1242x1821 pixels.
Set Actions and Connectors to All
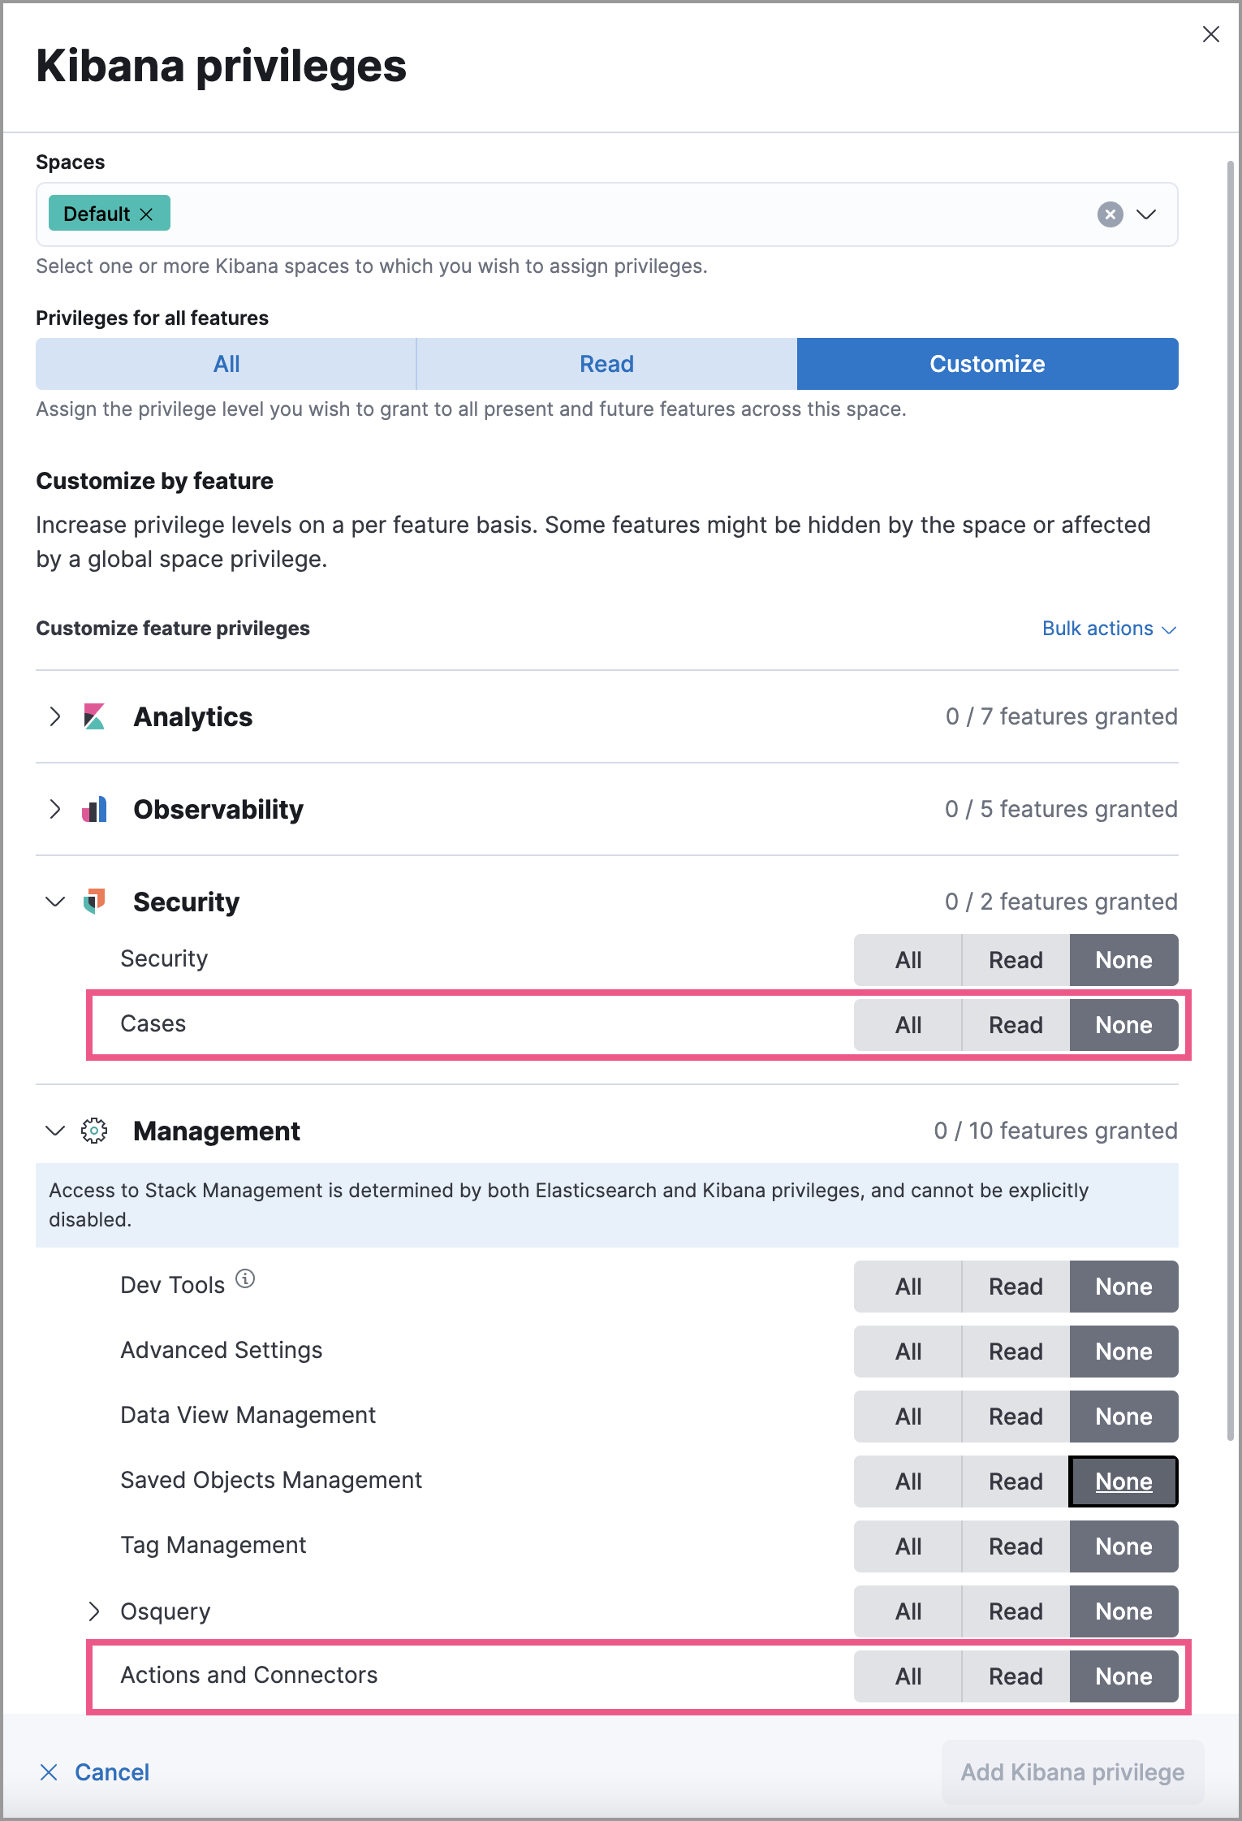click(x=908, y=1676)
